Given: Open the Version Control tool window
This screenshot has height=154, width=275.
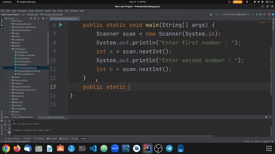Looking at the screenshot, I should click(12, 139).
